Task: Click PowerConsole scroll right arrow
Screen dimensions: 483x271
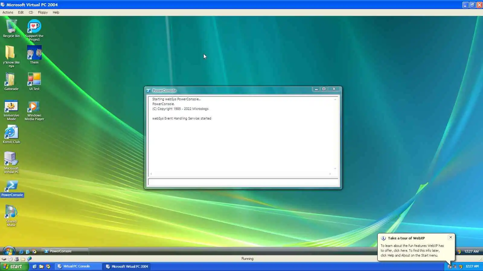Action: coord(330,174)
